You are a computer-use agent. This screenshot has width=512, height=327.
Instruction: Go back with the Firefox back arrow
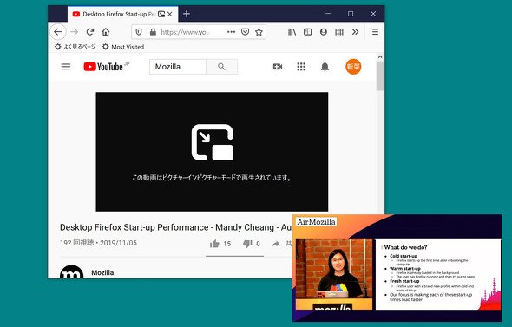click(x=58, y=32)
